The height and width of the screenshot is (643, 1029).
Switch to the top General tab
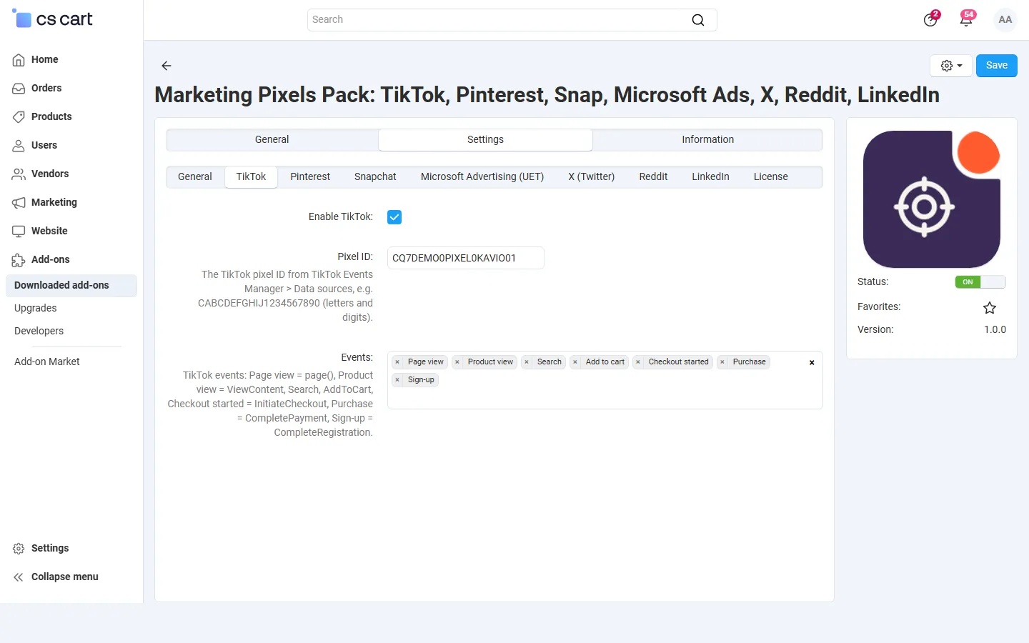point(272,140)
